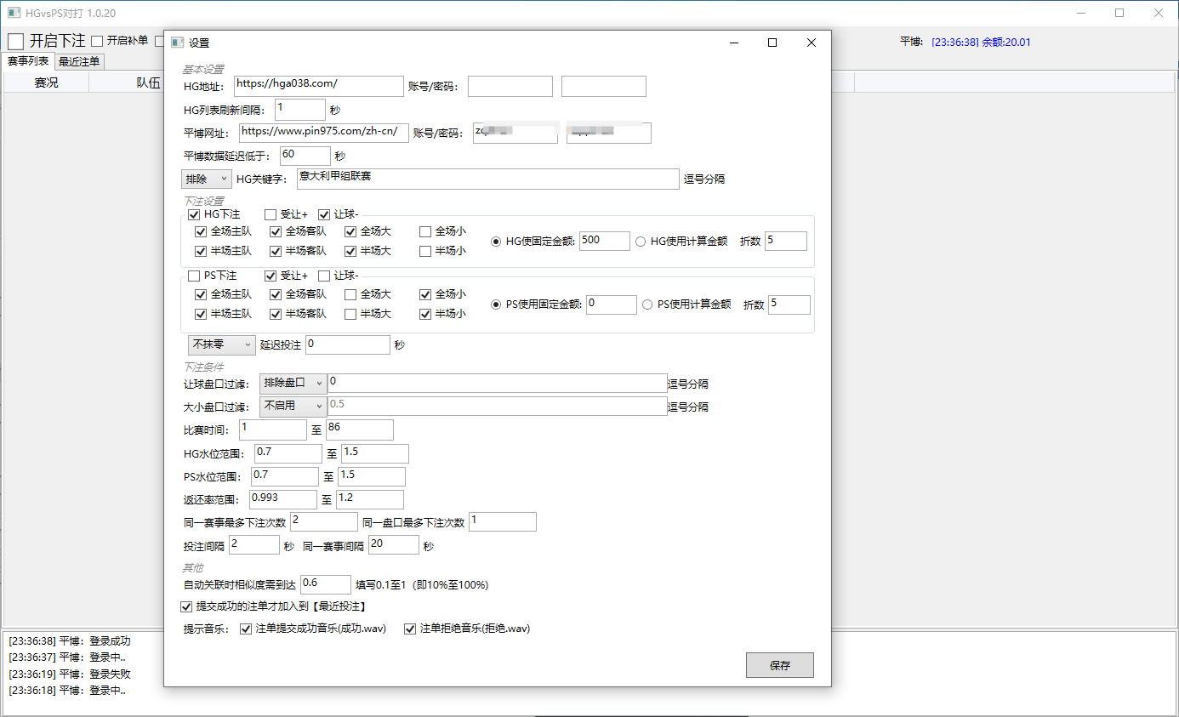Click the HG使用固定金额 amount field

click(x=605, y=241)
